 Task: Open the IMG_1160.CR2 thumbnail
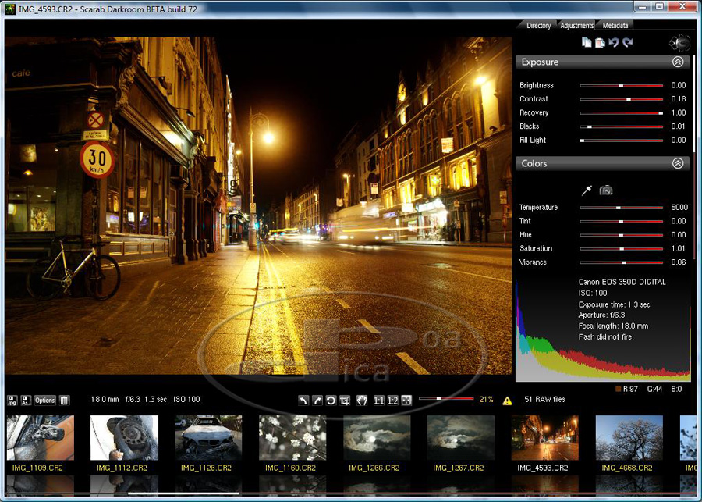click(x=292, y=437)
